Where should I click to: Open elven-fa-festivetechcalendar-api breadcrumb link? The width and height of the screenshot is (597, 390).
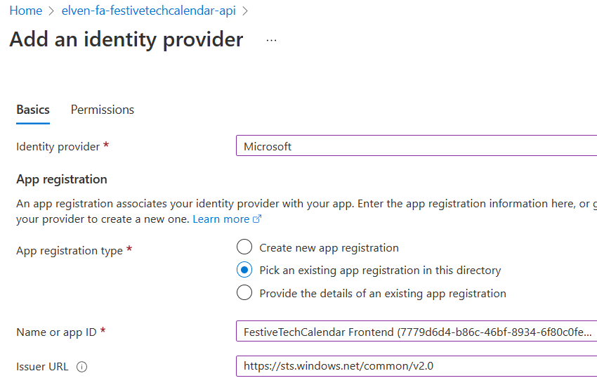(149, 11)
